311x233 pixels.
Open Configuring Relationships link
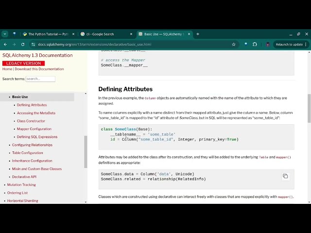click(x=32, y=145)
